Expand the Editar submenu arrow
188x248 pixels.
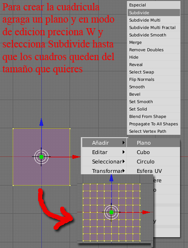pos(124,152)
